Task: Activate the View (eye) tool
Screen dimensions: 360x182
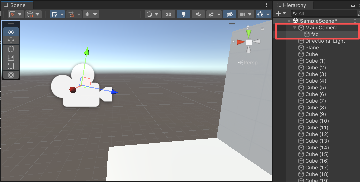Action: point(11,32)
